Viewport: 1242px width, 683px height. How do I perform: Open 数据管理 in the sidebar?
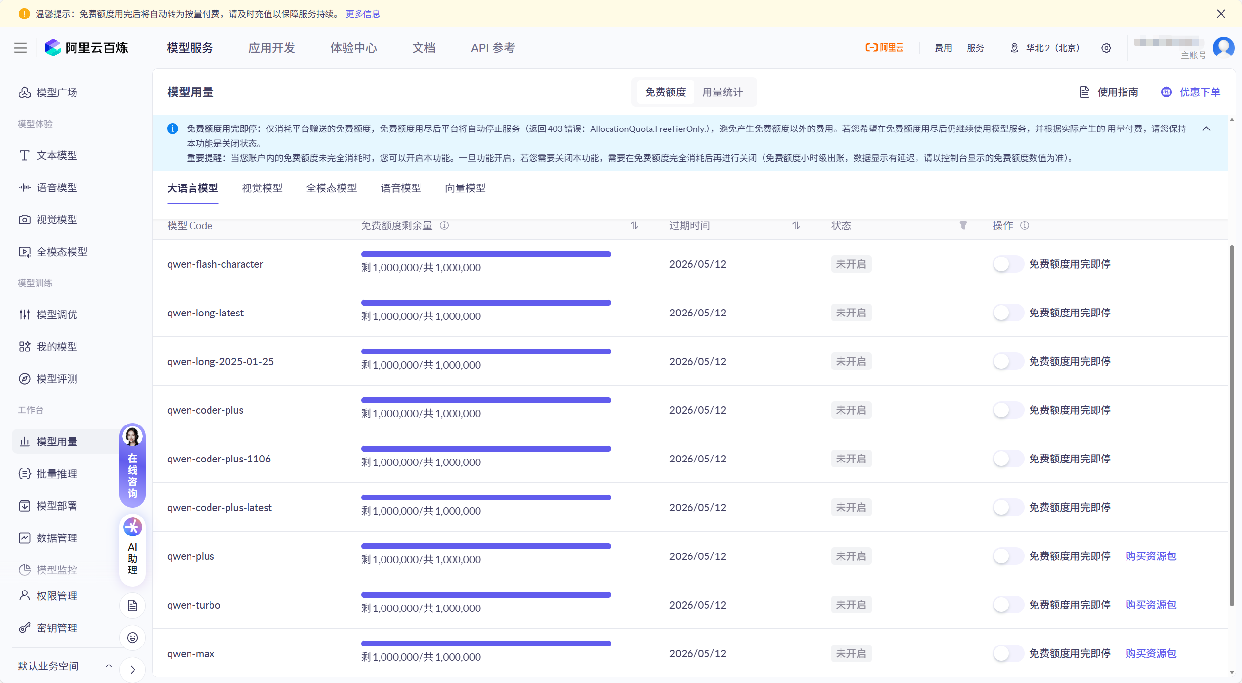[x=48, y=538]
